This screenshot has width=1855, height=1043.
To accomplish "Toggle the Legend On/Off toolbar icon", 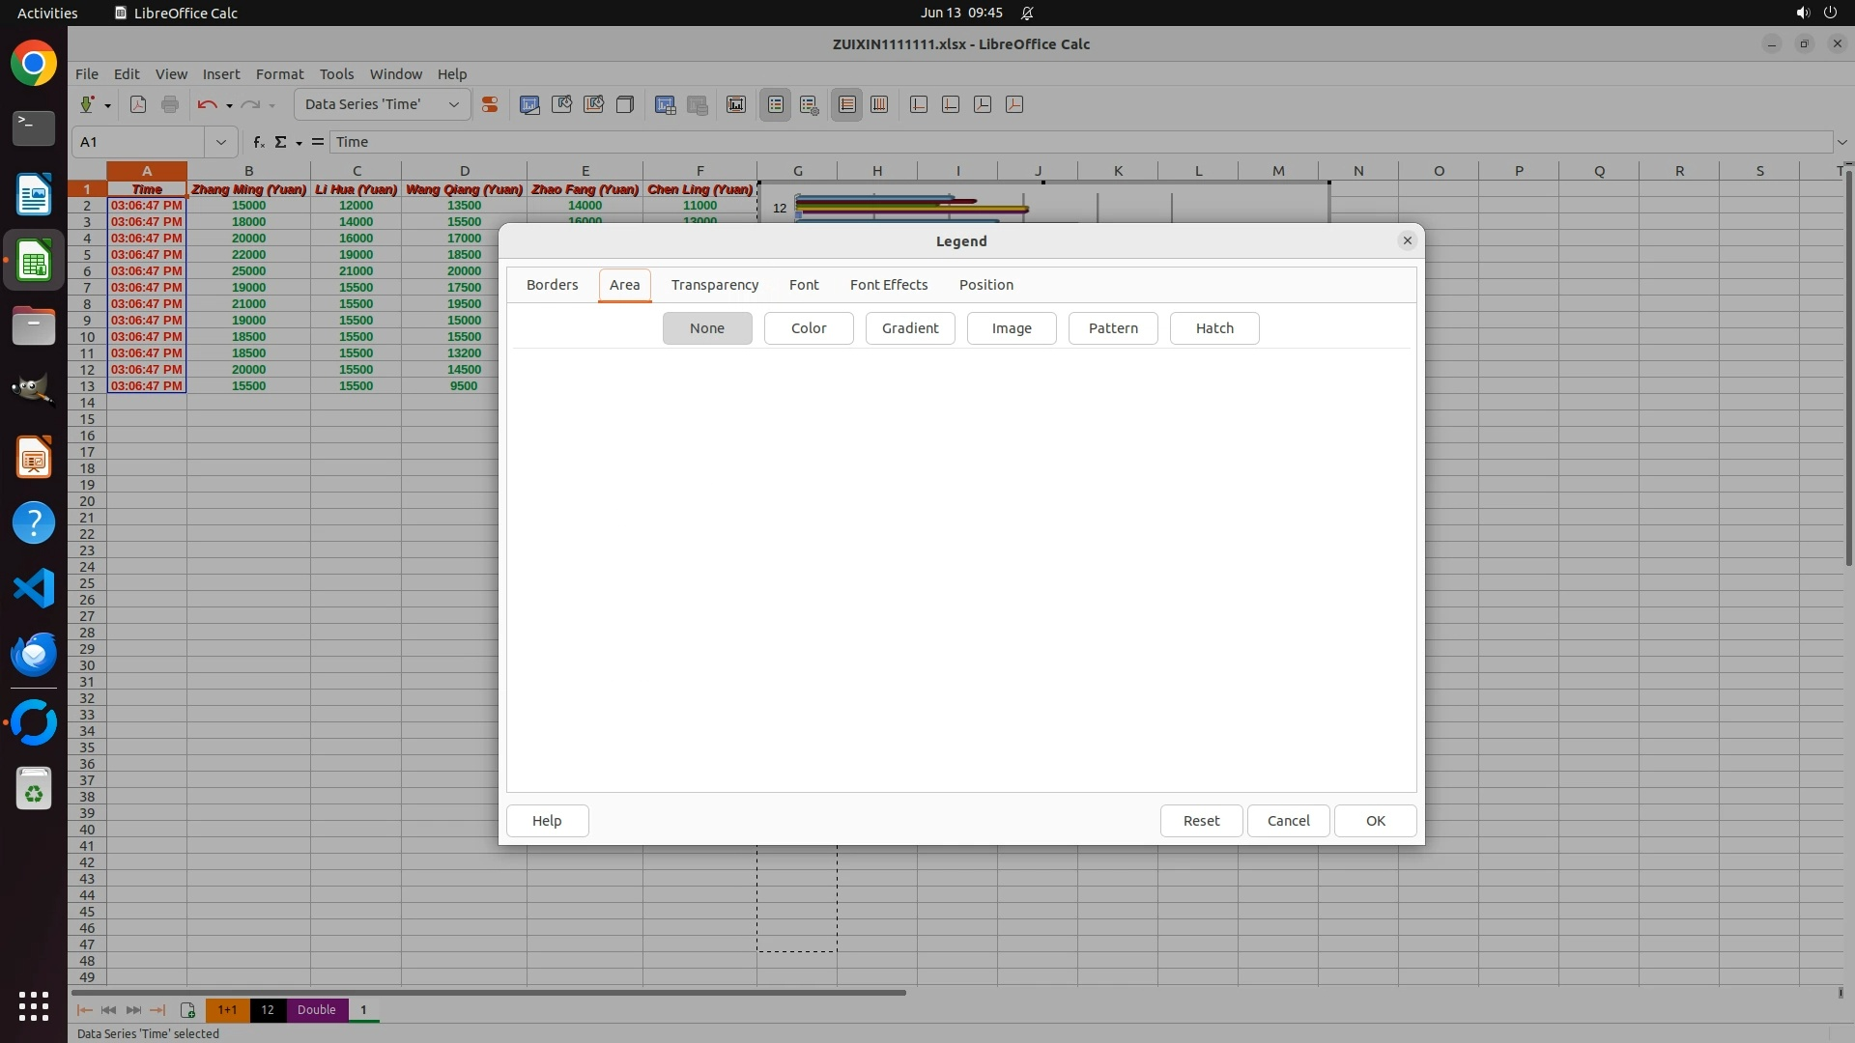I will click(x=776, y=104).
